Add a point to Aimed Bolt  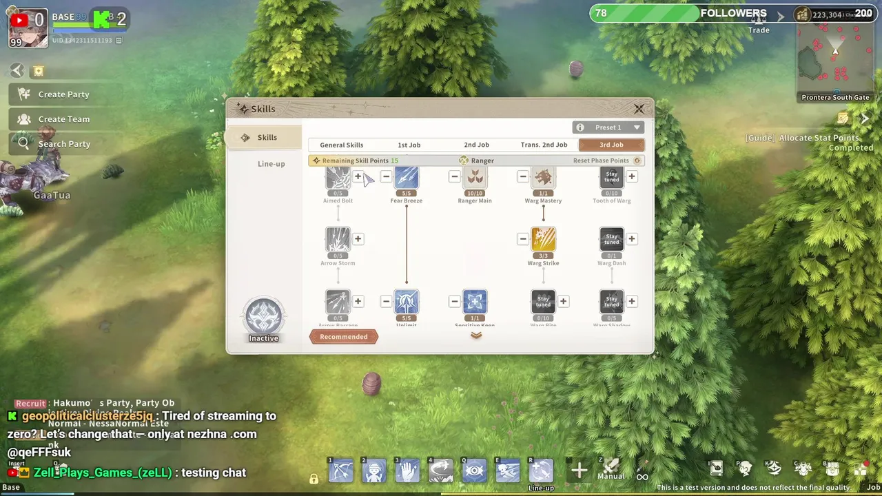[x=358, y=177]
